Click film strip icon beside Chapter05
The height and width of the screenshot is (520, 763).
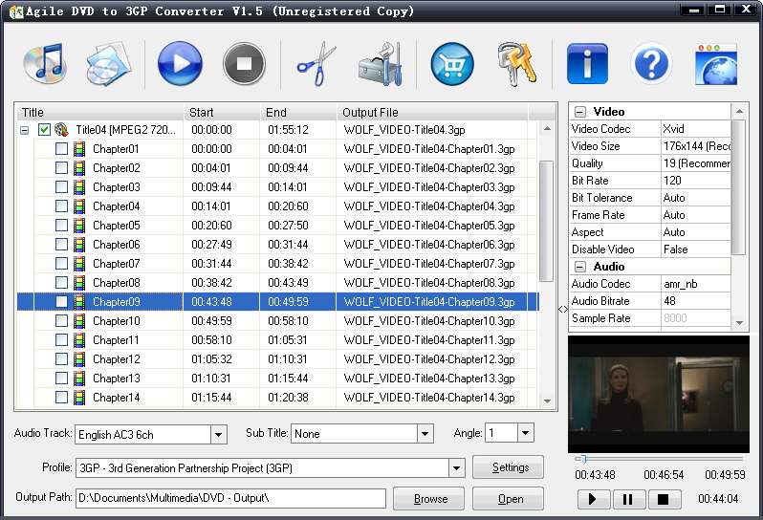click(x=79, y=226)
